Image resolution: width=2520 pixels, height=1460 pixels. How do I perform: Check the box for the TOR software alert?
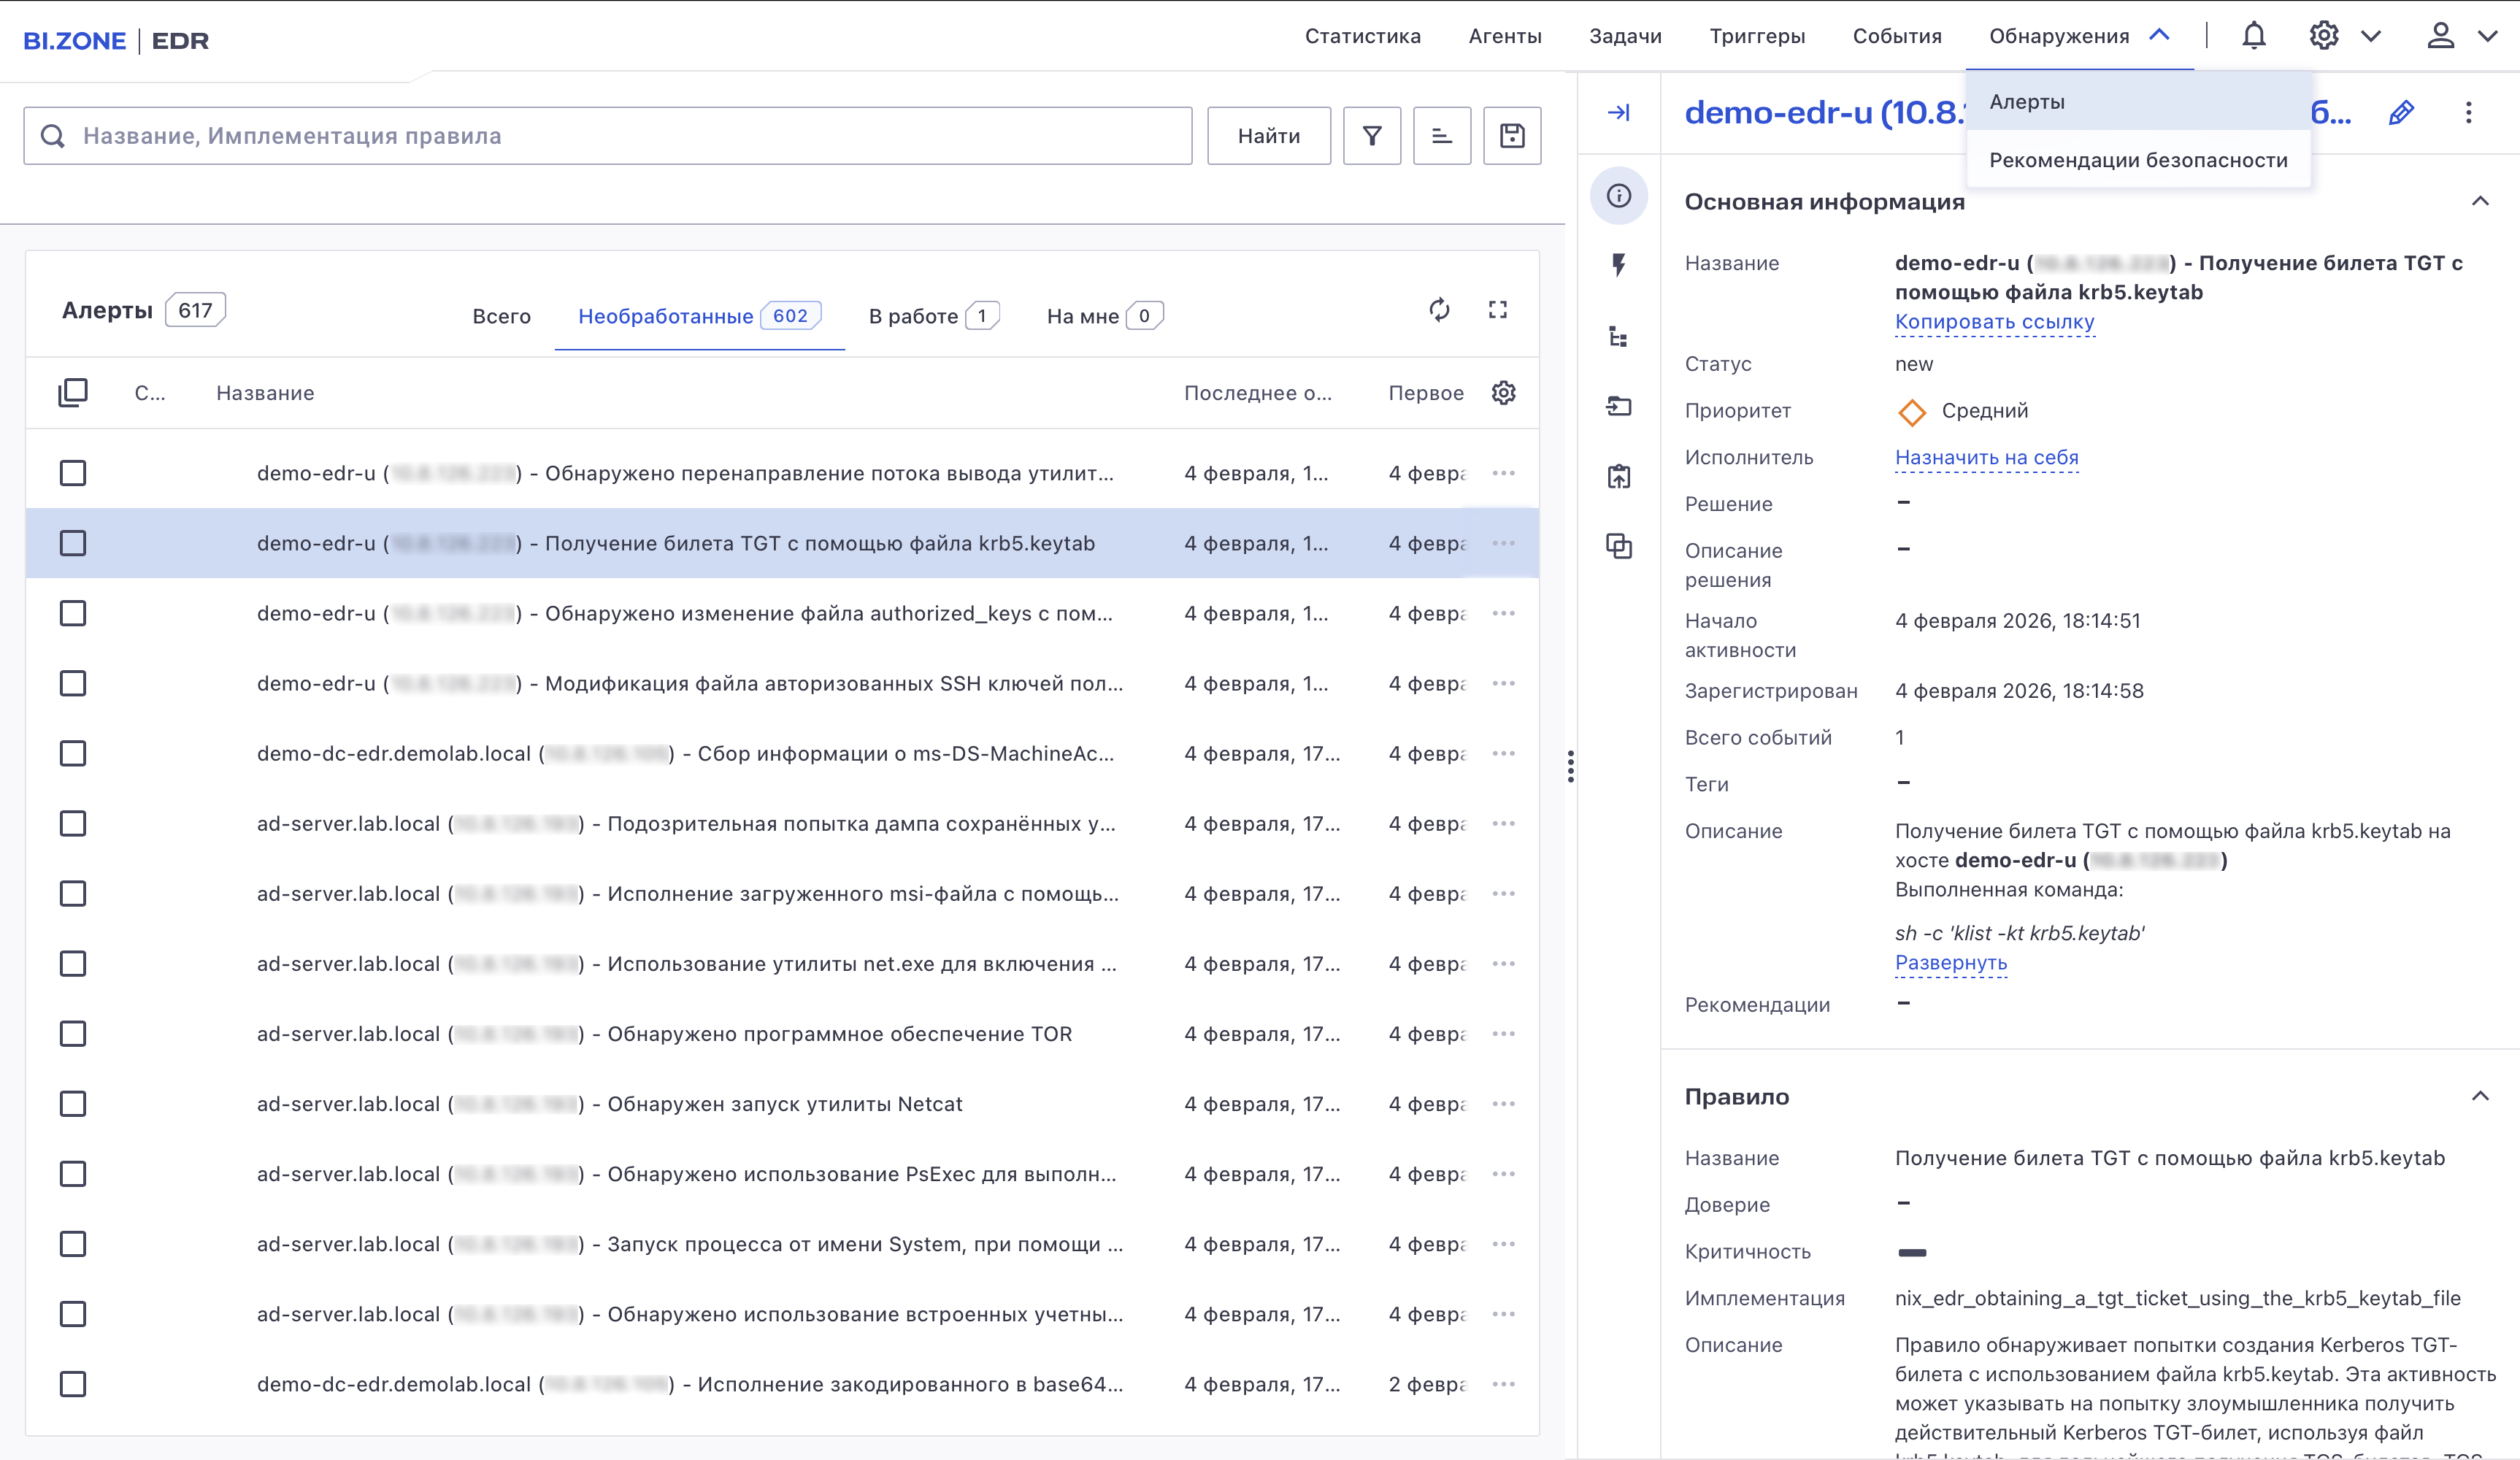(x=73, y=1034)
